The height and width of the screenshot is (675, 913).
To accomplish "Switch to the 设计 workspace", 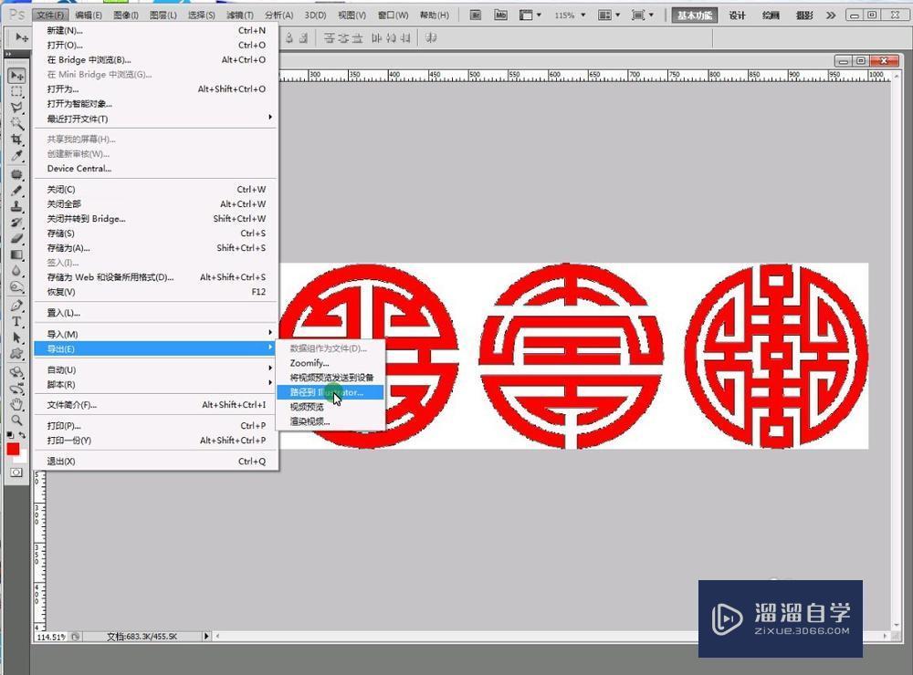I will (737, 16).
